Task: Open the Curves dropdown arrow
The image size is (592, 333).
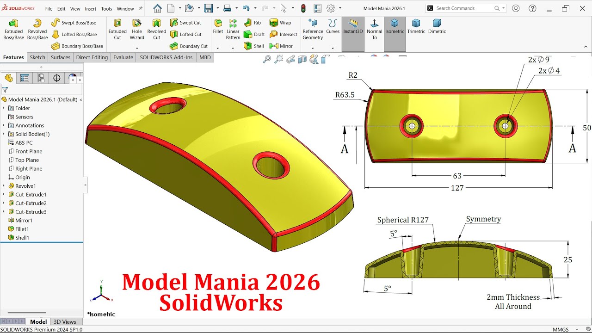Action: coord(333,48)
